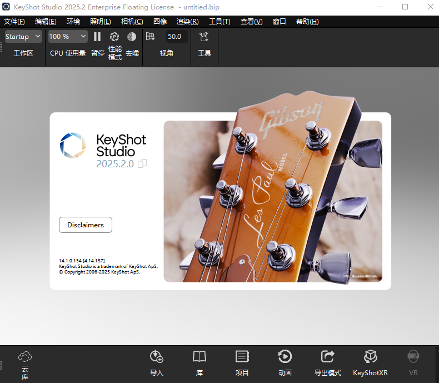Screen dimensions: 439x383
Task: Minimize the KeyShot window
Action: click(x=380, y=7)
